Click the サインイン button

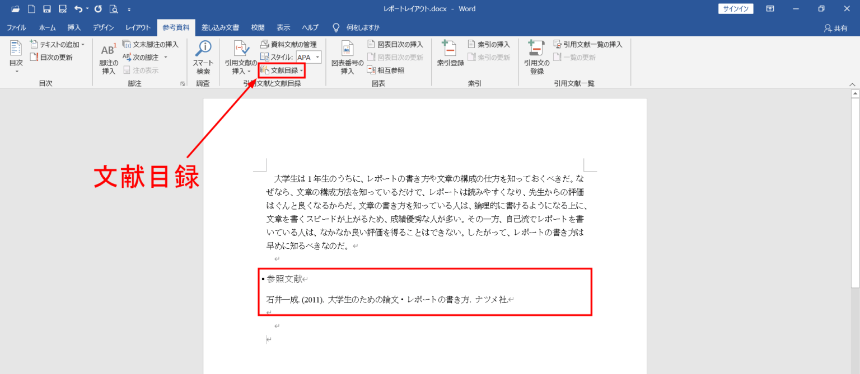(x=735, y=8)
